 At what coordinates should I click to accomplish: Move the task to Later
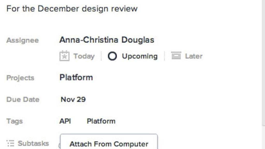(187, 56)
